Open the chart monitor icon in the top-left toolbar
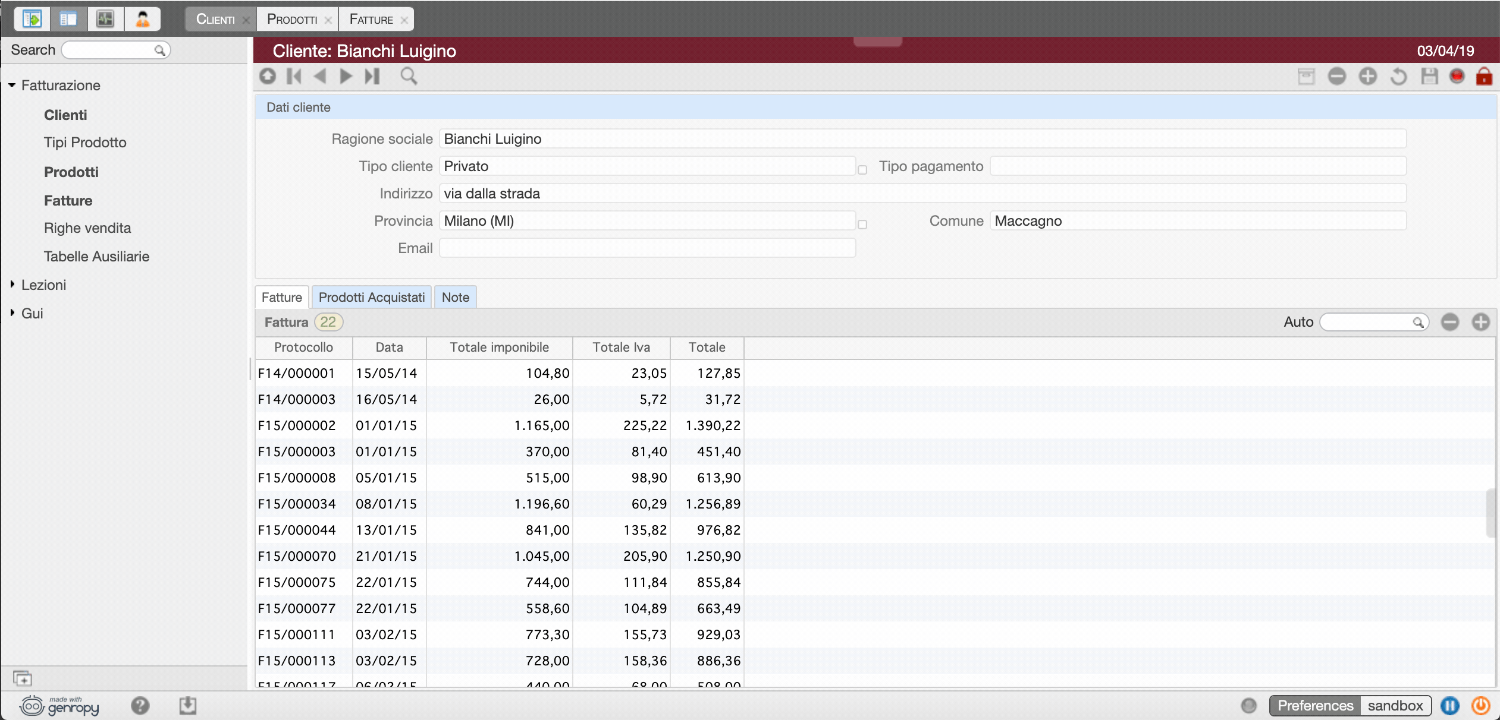This screenshot has width=1500, height=720. tap(105, 19)
